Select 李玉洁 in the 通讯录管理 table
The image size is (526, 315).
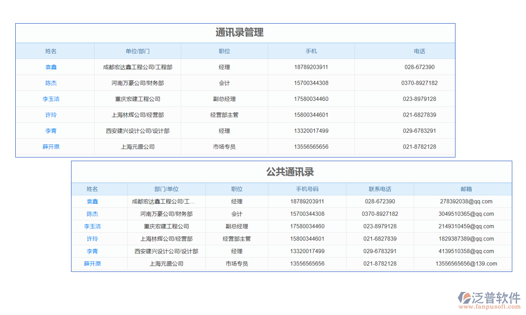tap(50, 99)
